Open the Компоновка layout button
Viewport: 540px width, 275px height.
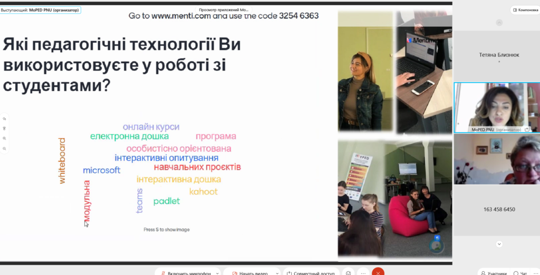tap(524, 9)
